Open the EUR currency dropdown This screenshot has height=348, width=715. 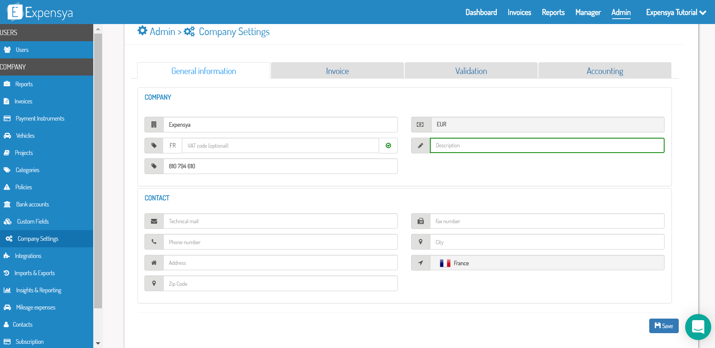point(547,124)
